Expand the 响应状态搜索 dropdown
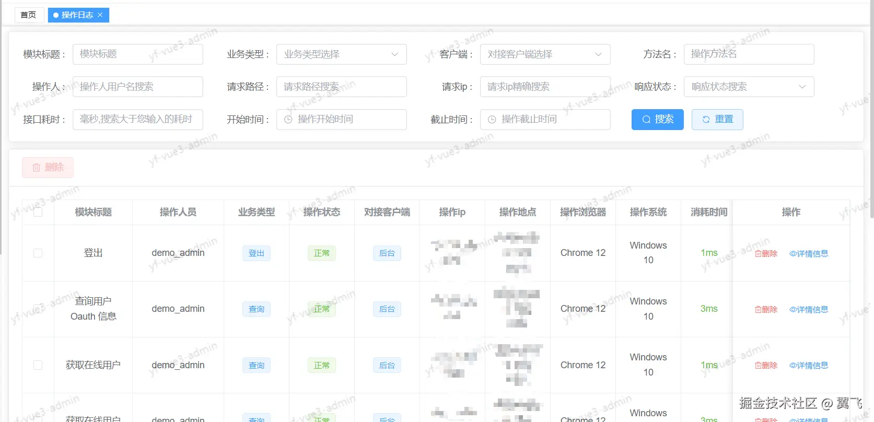 click(x=749, y=87)
